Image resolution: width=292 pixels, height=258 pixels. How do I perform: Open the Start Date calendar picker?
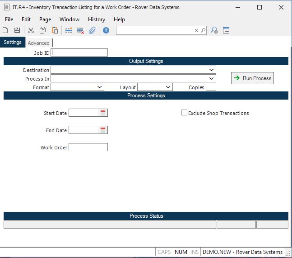tap(103, 113)
